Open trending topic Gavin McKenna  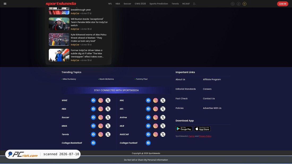[x=106, y=79]
